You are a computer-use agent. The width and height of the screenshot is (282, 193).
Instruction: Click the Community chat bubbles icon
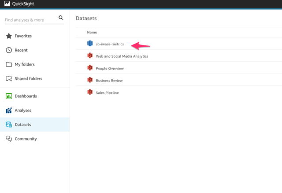(x=9, y=139)
